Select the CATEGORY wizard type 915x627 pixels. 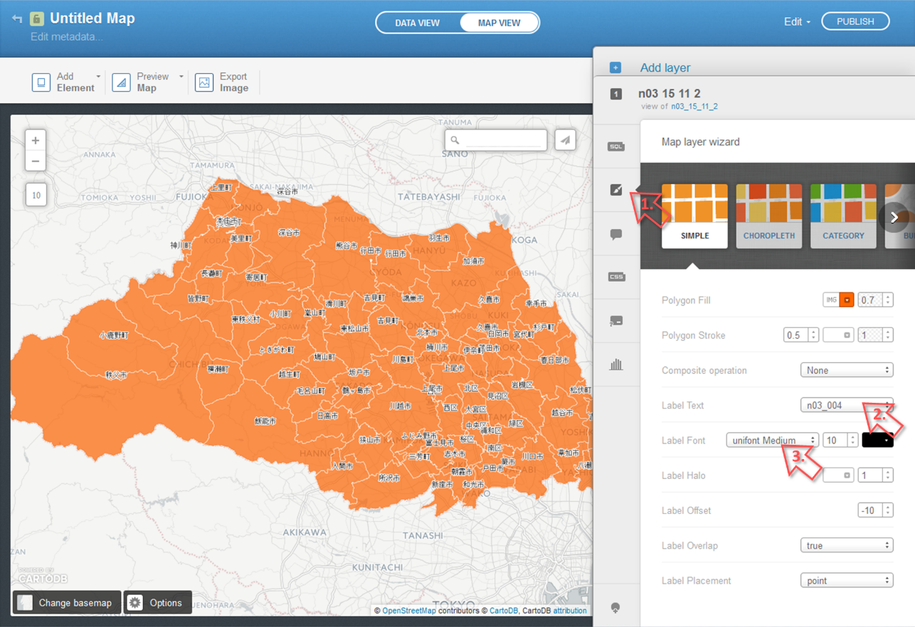point(843,216)
